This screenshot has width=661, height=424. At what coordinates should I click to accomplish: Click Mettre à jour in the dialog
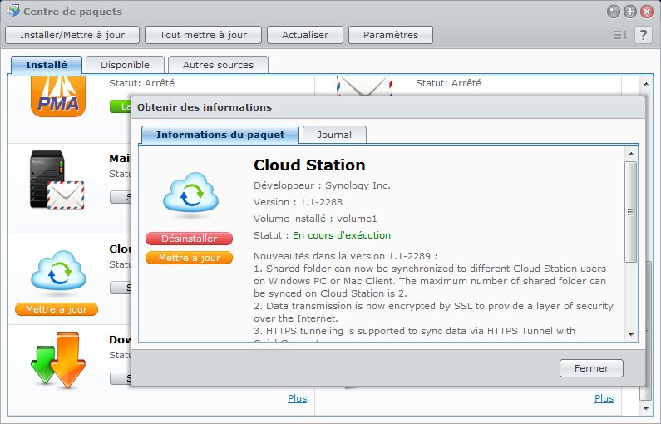point(189,258)
